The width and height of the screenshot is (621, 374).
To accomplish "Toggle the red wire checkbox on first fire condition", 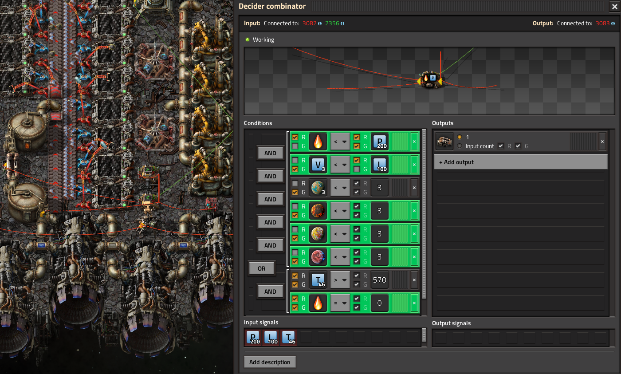I will (295, 138).
